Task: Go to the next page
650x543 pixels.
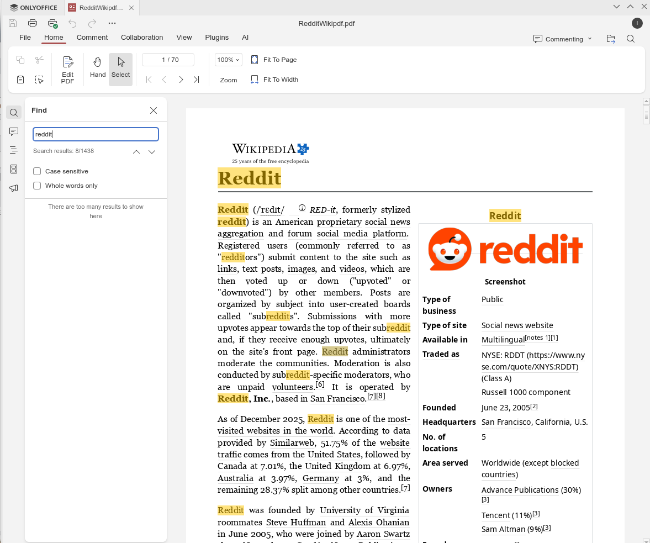Action: click(181, 80)
